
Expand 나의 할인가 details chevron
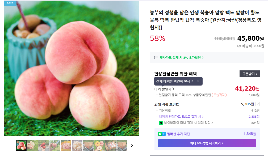click(173, 89)
